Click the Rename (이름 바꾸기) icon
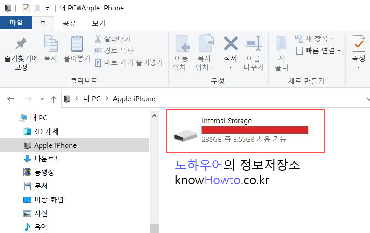This screenshot has width=370, height=233. click(254, 43)
